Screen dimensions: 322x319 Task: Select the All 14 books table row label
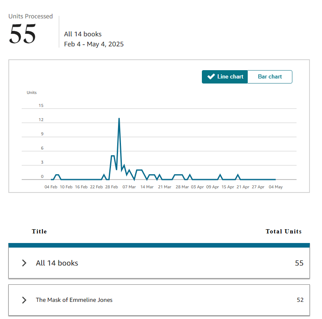(x=57, y=263)
